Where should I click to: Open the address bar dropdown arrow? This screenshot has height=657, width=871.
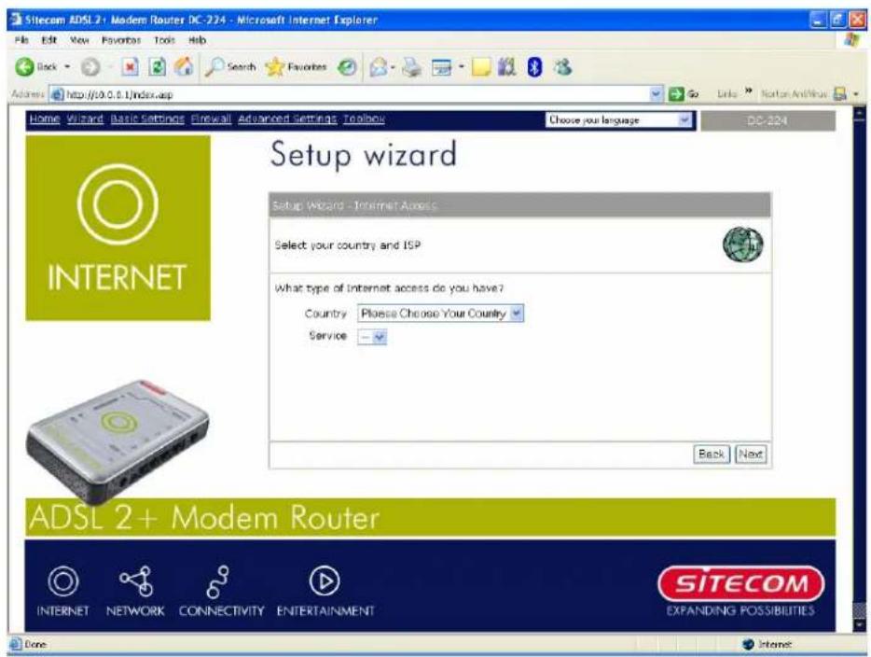(x=657, y=94)
